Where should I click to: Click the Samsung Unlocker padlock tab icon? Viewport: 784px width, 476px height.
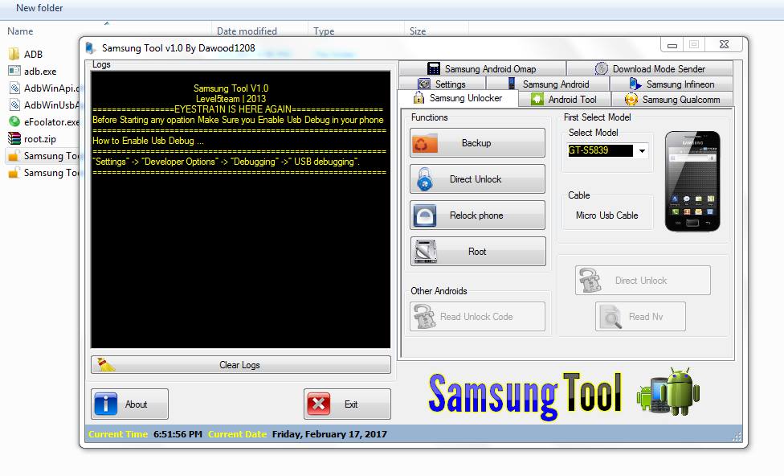419,98
